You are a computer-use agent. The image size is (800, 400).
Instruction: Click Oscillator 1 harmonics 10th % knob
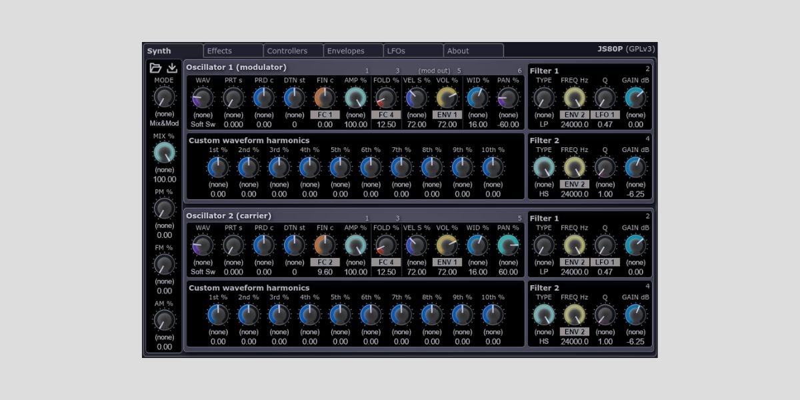(x=493, y=167)
